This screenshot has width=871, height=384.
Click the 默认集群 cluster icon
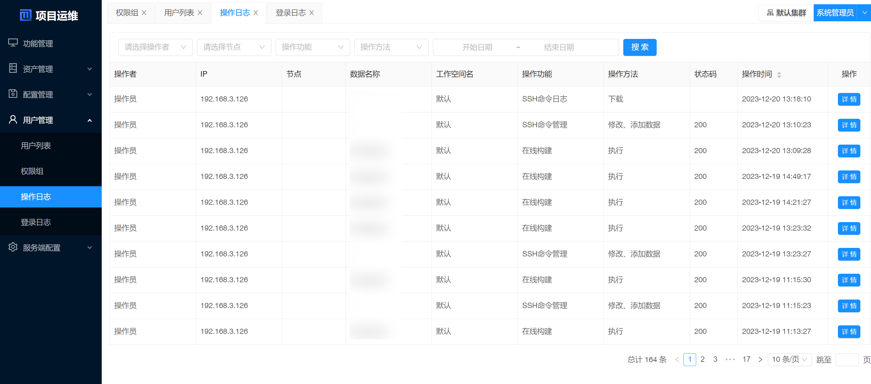(770, 12)
